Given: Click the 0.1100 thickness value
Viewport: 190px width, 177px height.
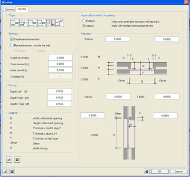Looking at the screenshot, I should (85, 57).
